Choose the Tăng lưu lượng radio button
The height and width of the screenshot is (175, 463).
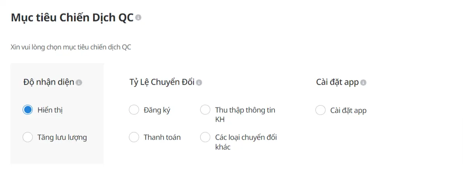(x=28, y=137)
